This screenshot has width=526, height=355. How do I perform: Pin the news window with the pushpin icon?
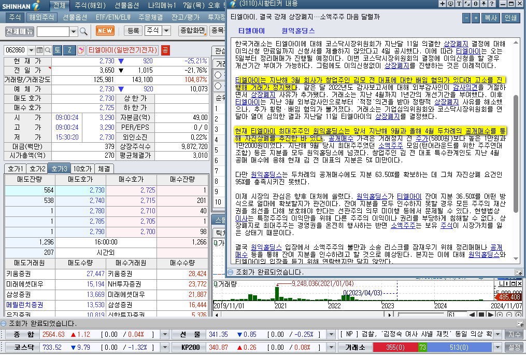[x=484, y=4]
